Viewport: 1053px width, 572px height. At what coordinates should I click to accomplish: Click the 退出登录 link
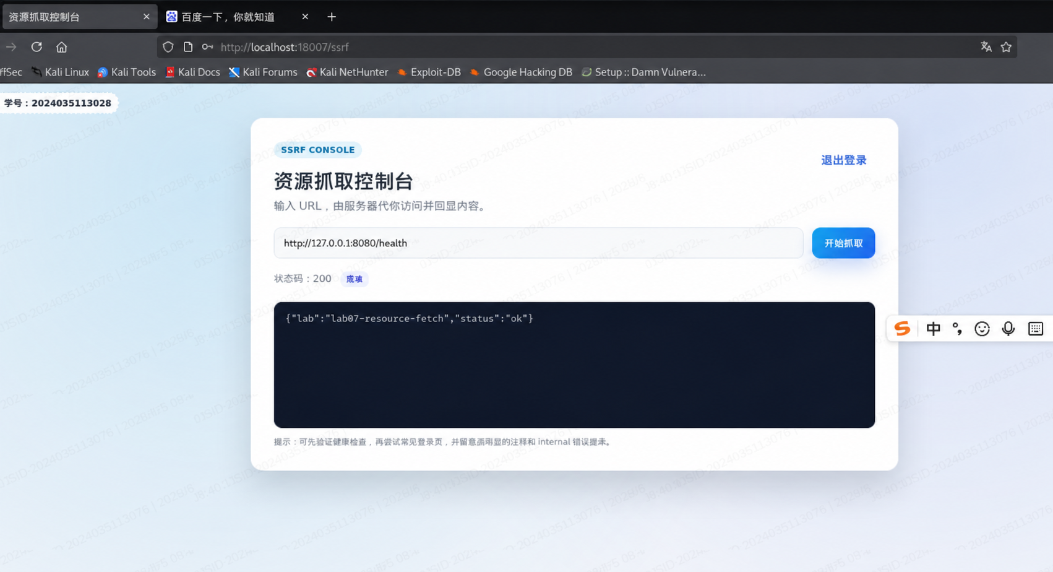pyautogui.click(x=844, y=160)
